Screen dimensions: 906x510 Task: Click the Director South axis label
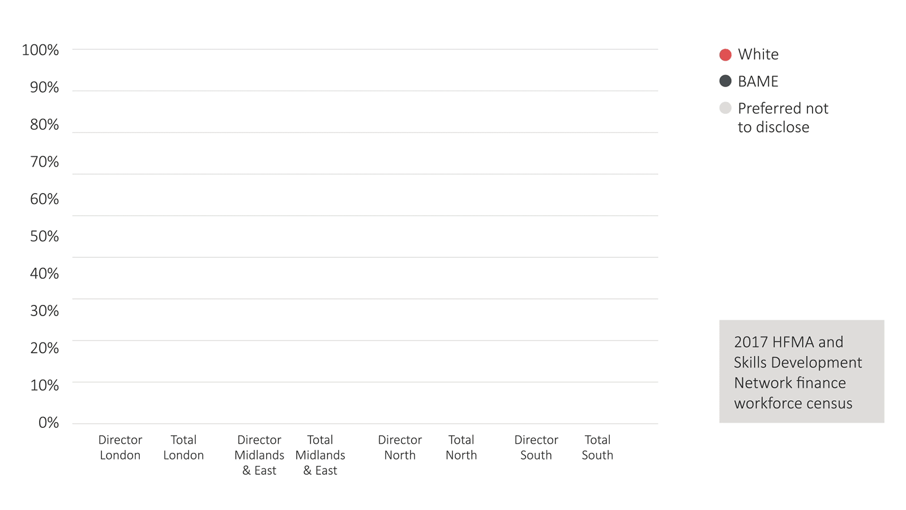pos(536,448)
